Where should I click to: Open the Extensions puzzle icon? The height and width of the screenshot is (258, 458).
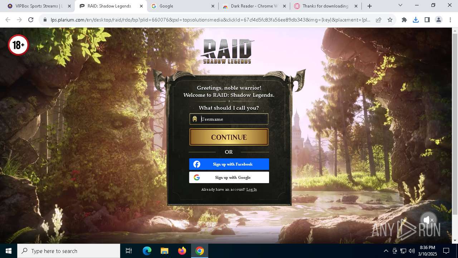point(404,20)
